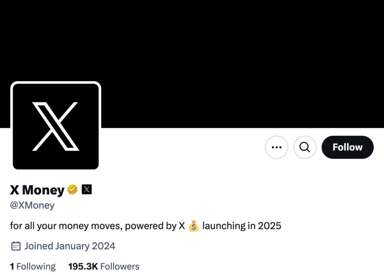Open the 1 Following list
Viewport: 384px width, 275px height.
click(x=33, y=266)
